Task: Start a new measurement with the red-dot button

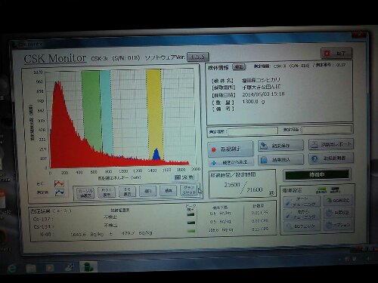Action: tap(231, 149)
